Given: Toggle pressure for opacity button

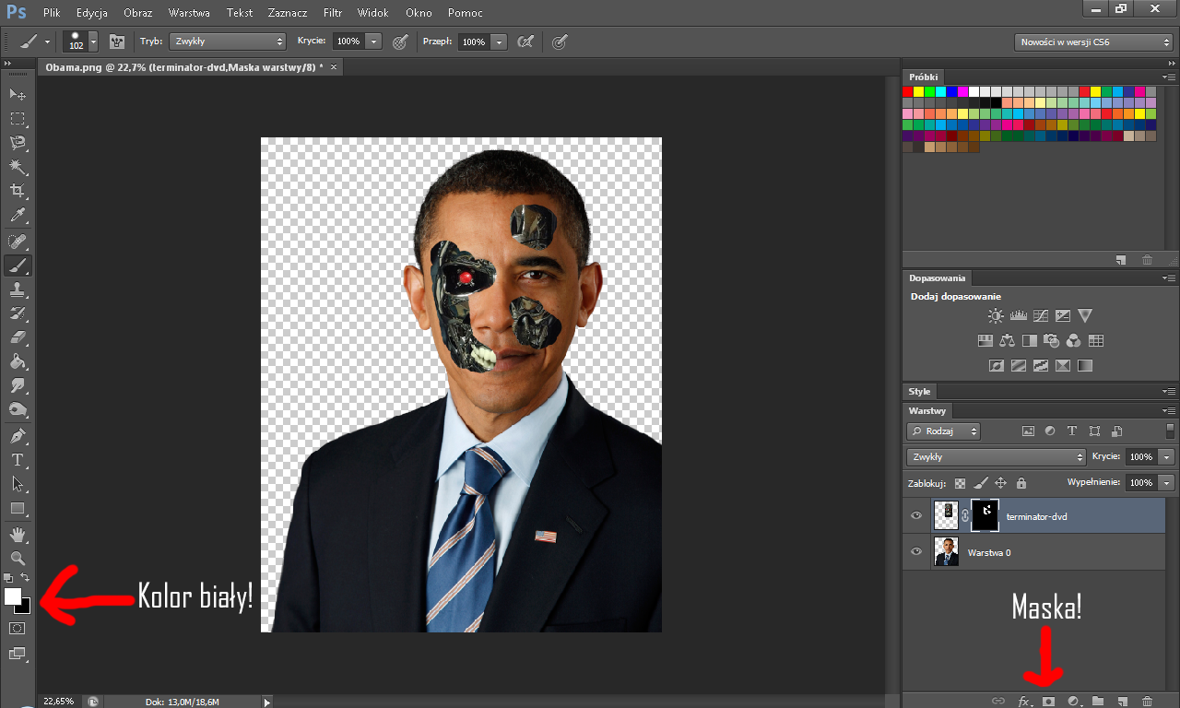Looking at the screenshot, I should click(400, 41).
